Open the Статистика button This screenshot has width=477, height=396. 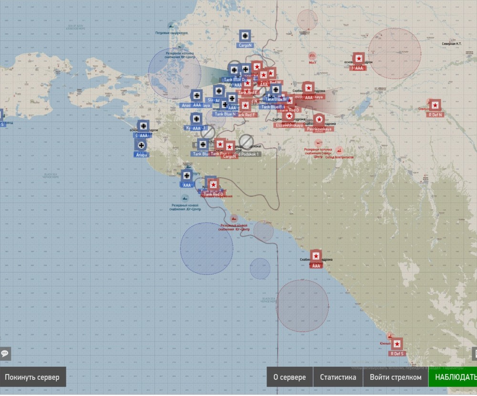pyautogui.click(x=338, y=377)
